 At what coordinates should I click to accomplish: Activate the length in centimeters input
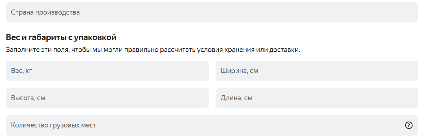click(316, 98)
